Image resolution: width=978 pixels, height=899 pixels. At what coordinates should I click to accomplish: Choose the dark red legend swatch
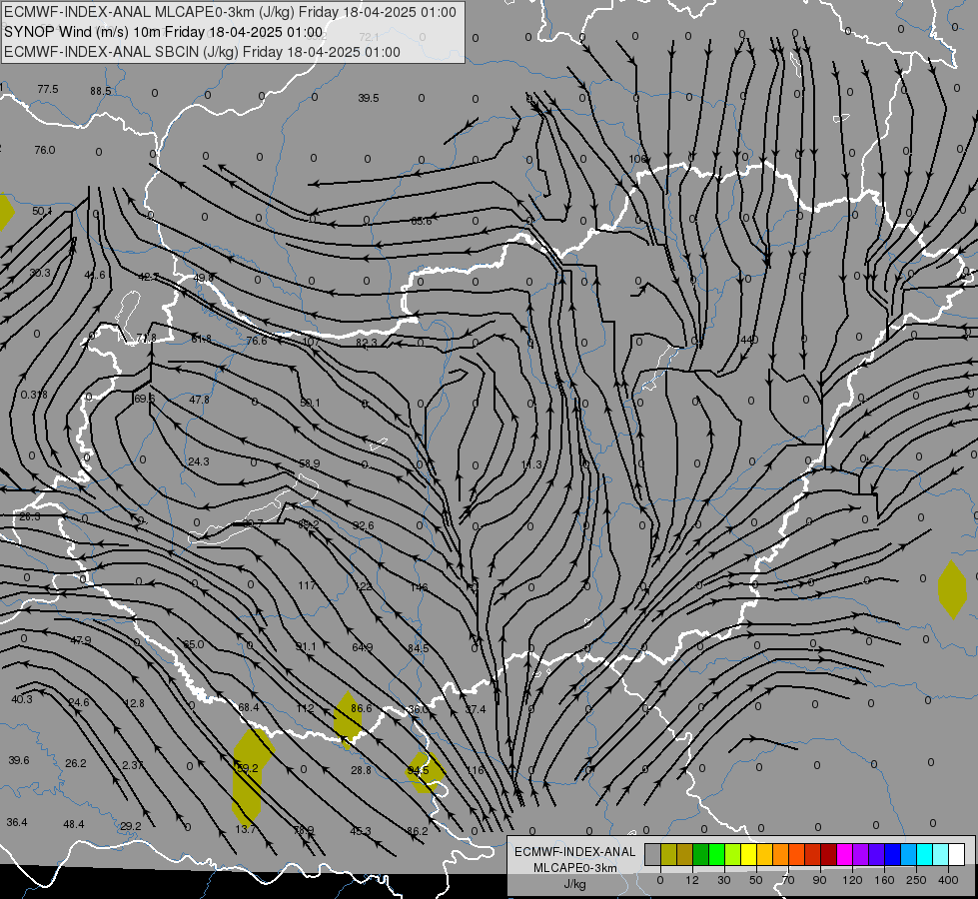click(x=829, y=855)
